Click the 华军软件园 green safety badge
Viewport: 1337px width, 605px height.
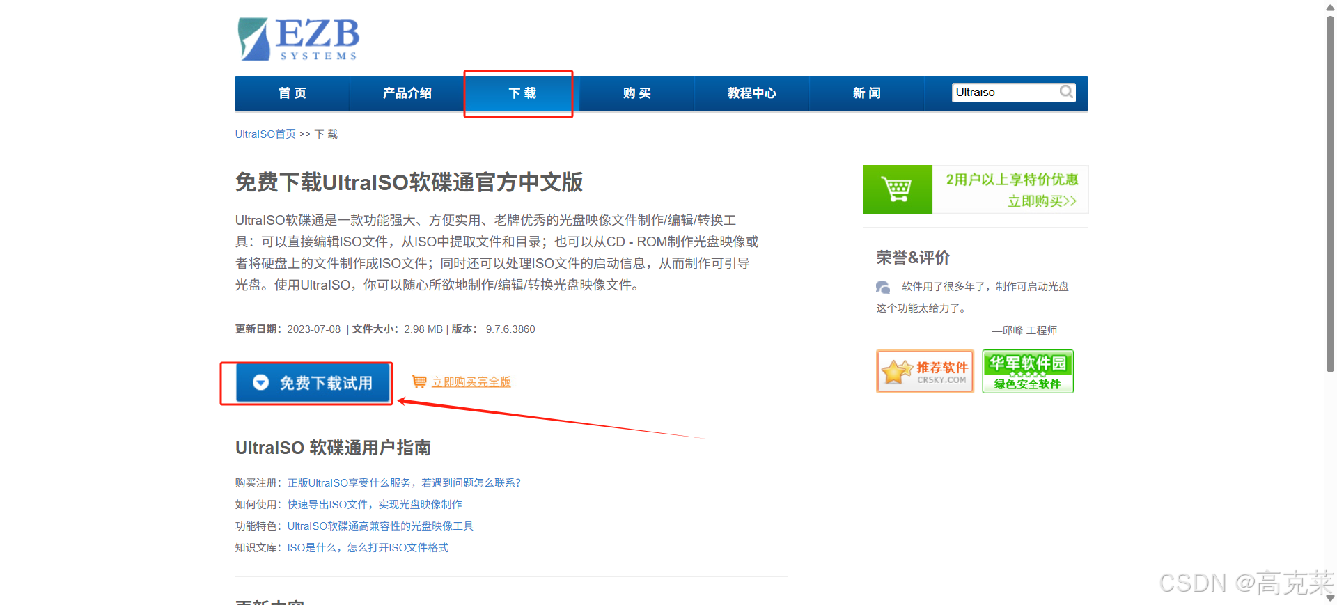tap(1028, 371)
